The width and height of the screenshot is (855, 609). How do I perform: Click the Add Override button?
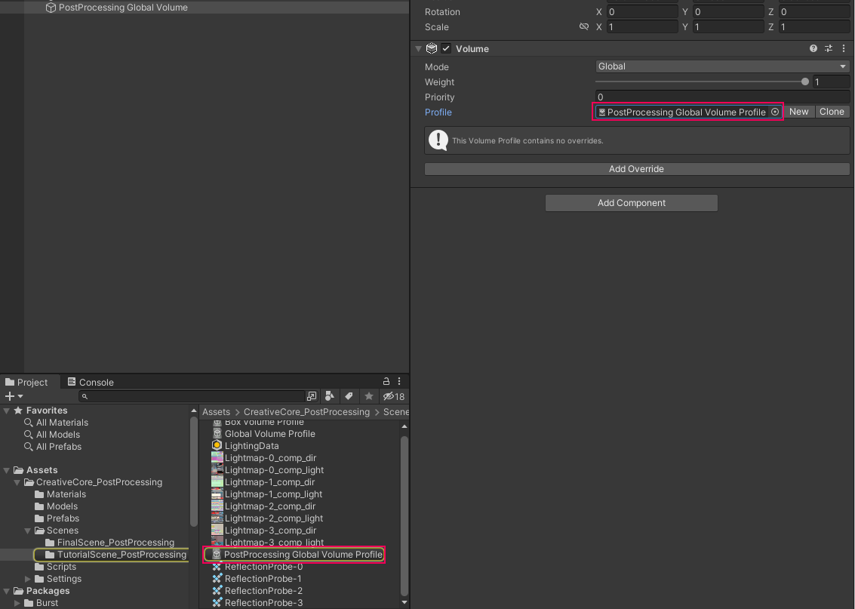pos(636,169)
